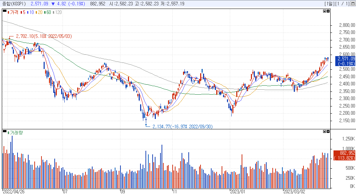Click the 2,800.00 price axis label
The width and height of the screenshot is (356, 194).
coord(347,25)
